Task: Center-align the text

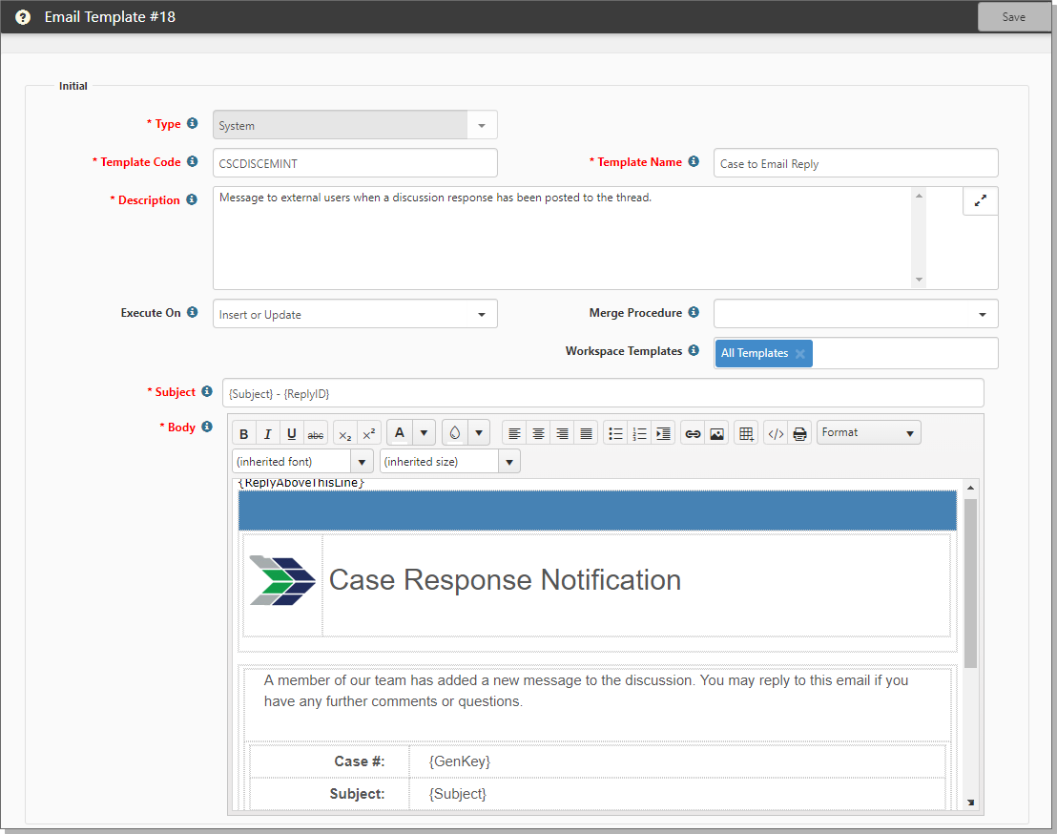Action: 538,433
